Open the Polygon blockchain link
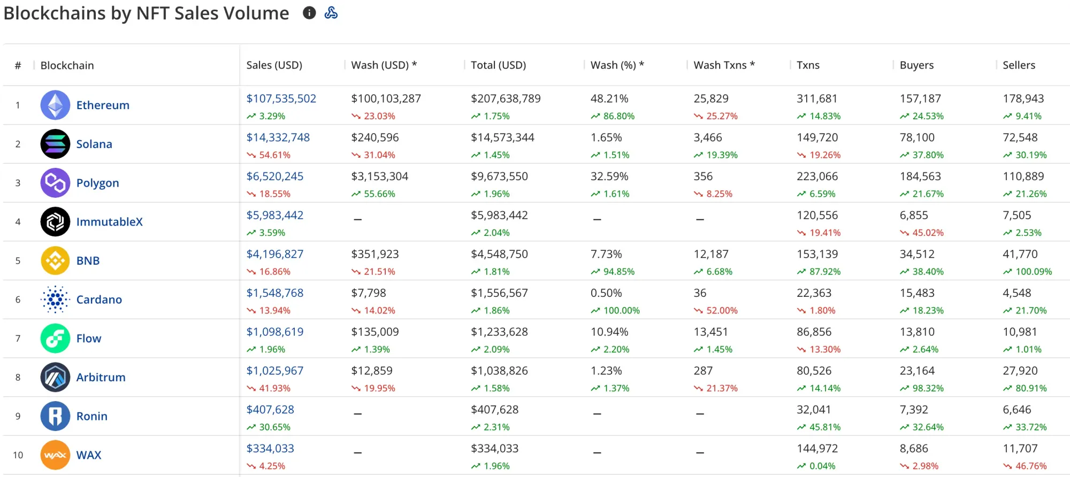Viewport: 1070px width, 477px height. coord(97,183)
